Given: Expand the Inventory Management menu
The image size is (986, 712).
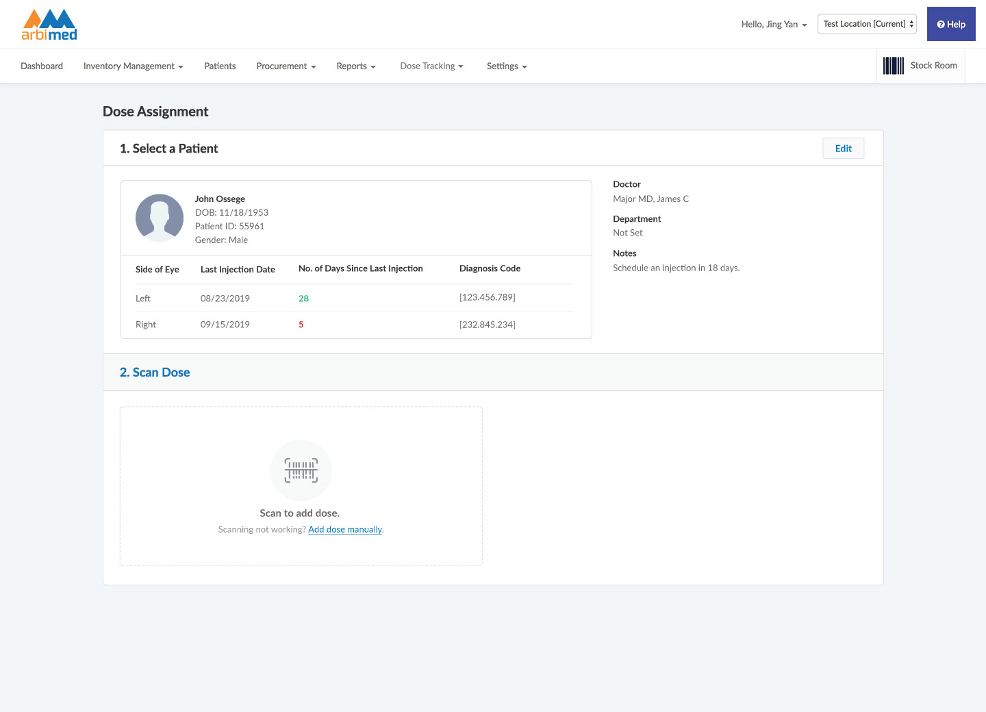Looking at the screenshot, I should [134, 66].
